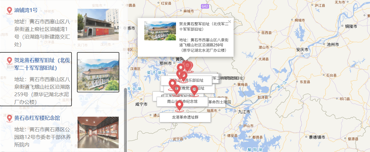Click the 黄梅县 county label on map
This screenshot has width=370, height=152.
[x=242, y=85]
